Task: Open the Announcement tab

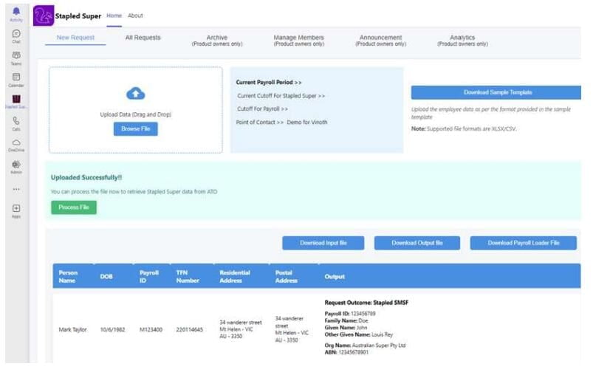Action: pyautogui.click(x=381, y=40)
